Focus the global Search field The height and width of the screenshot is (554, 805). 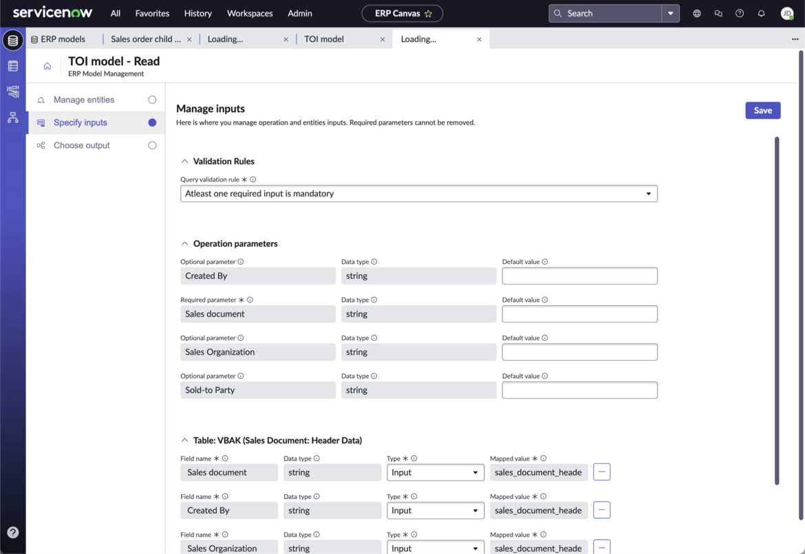pos(605,13)
